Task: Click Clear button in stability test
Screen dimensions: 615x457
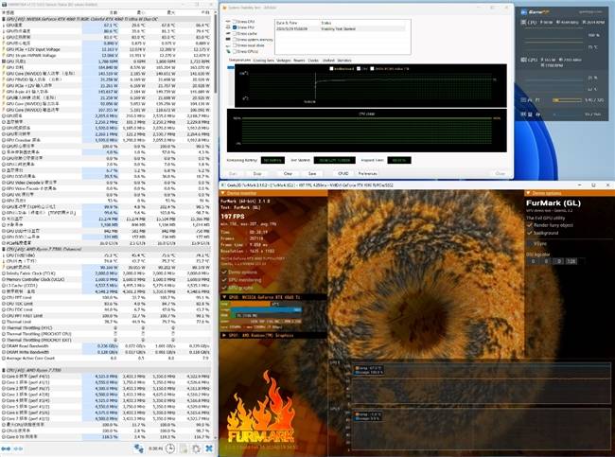Action: click(288, 173)
